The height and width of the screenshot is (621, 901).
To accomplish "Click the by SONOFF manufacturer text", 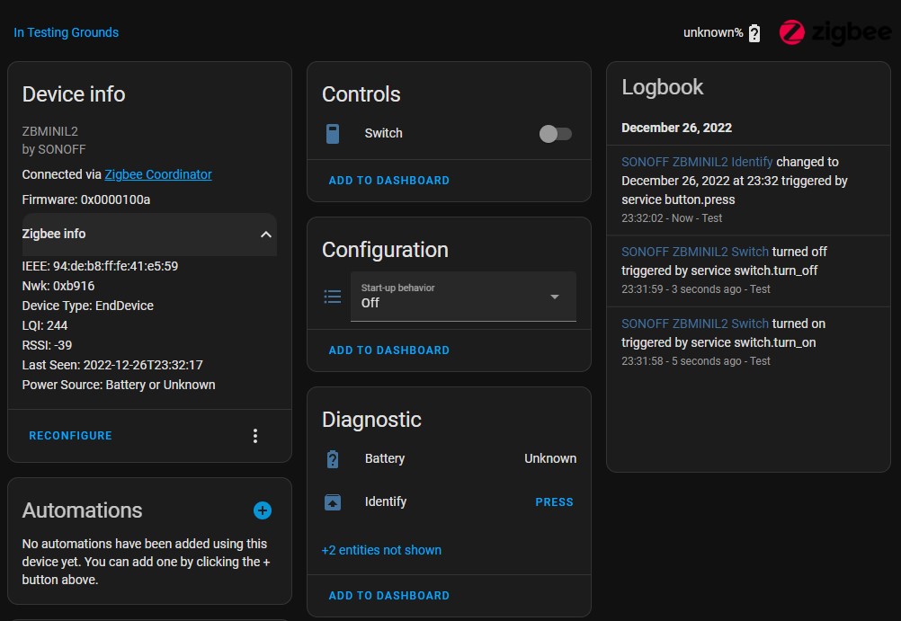I will click(x=54, y=149).
